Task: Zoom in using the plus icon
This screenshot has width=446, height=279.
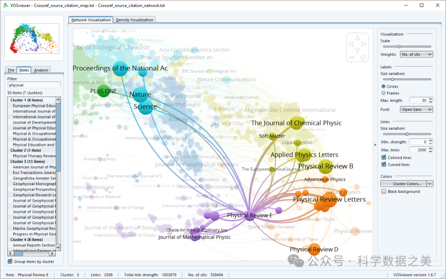Action: pos(363,58)
